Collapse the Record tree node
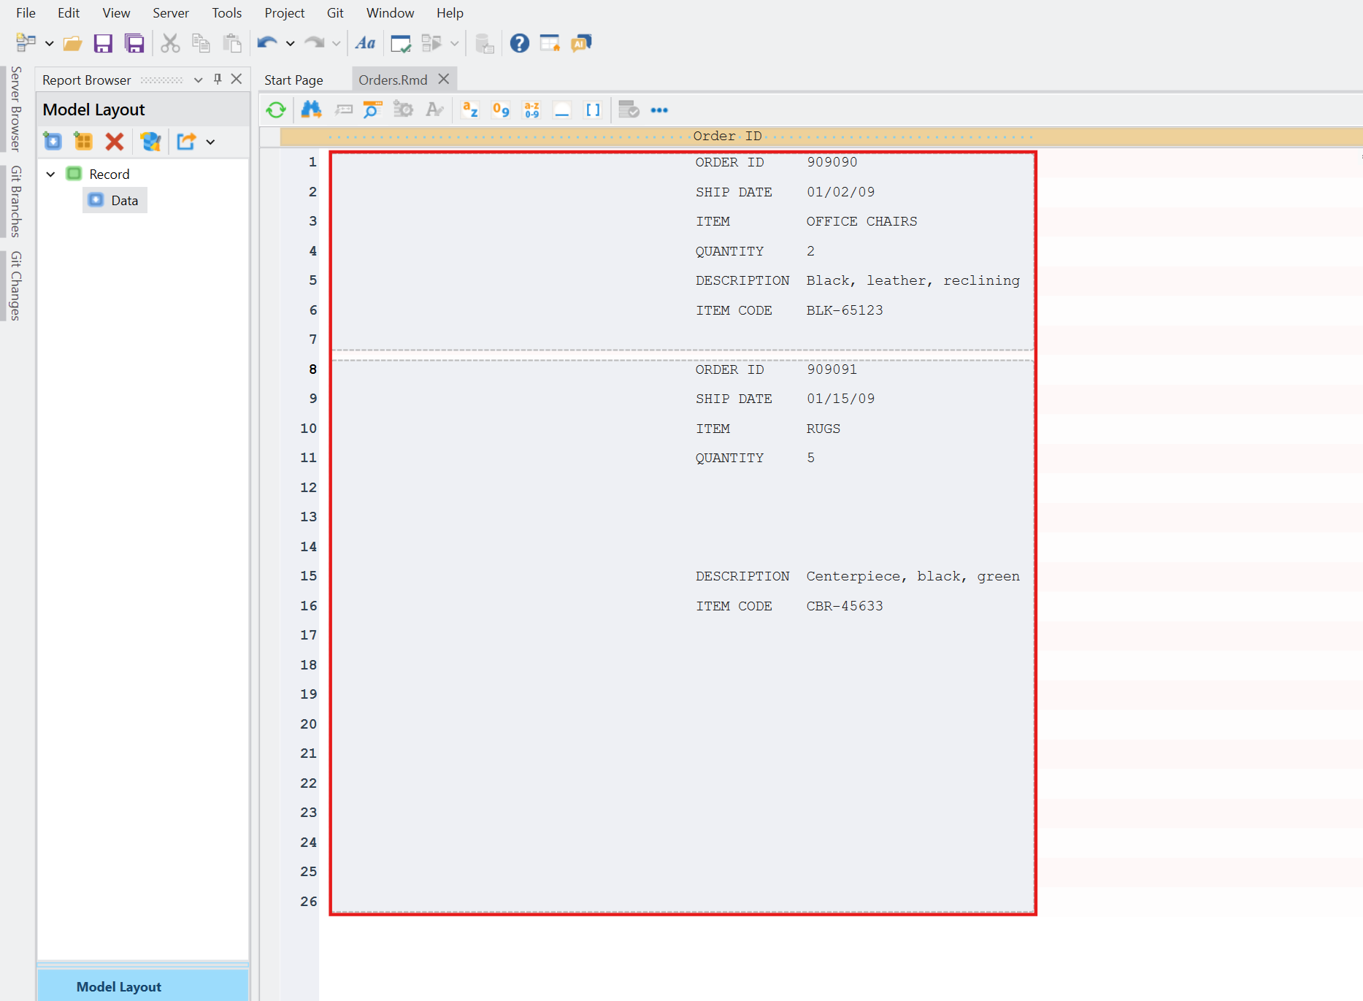The image size is (1363, 1001). 51,174
